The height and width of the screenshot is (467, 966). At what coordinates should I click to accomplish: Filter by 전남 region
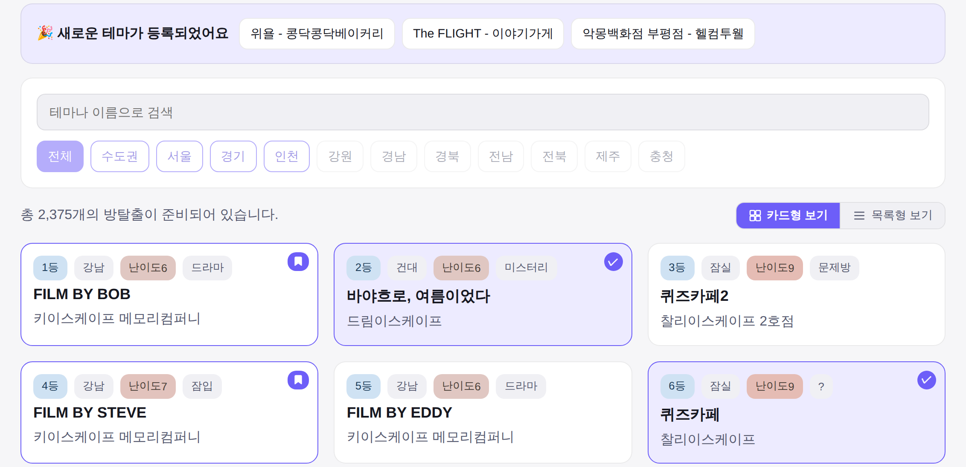(501, 156)
